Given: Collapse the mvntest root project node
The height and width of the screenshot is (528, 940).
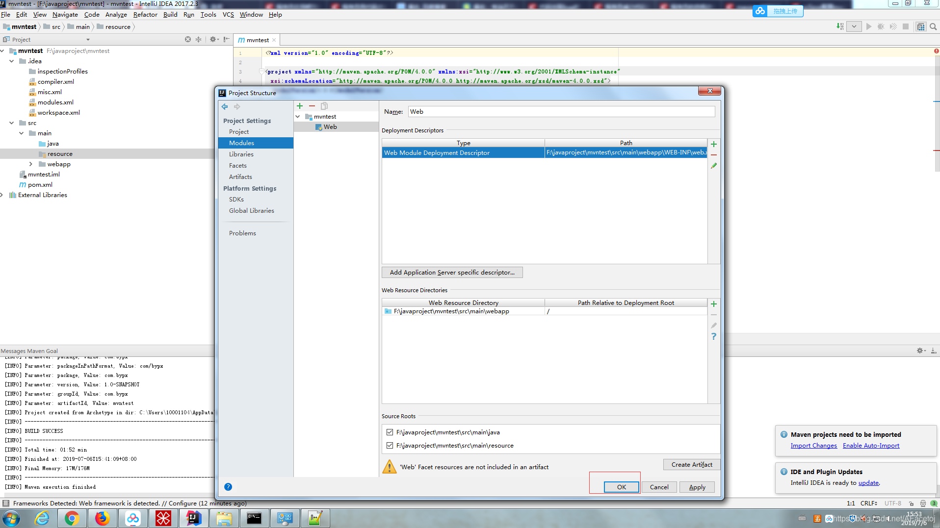Looking at the screenshot, I should coord(2,51).
